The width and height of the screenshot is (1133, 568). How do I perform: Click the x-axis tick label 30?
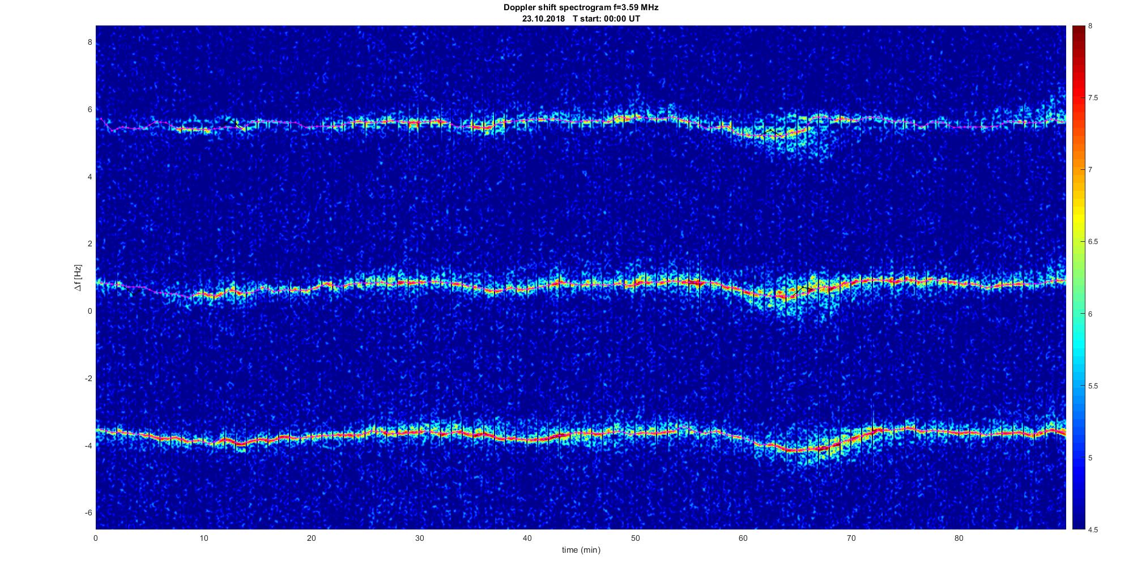click(x=419, y=539)
